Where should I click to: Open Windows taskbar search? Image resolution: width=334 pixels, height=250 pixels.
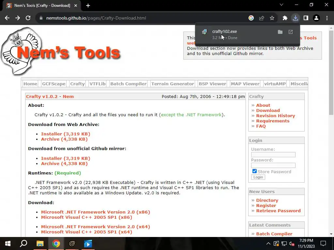tap(23, 243)
